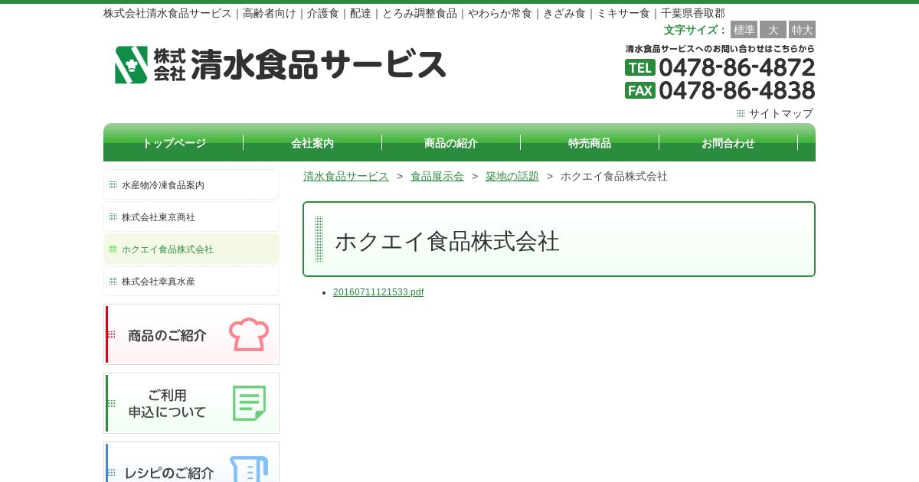Select ホクエイ食品株式会社 in sidebar
This screenshot has height=482, width=919.
pos(191,249)
